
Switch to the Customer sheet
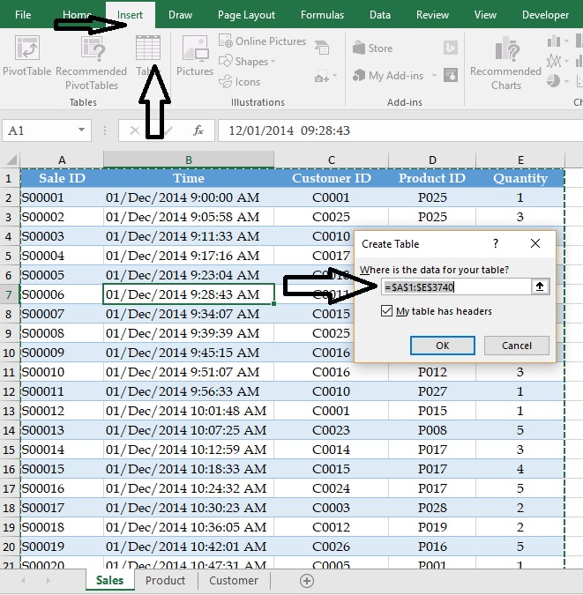click(234, 580)
